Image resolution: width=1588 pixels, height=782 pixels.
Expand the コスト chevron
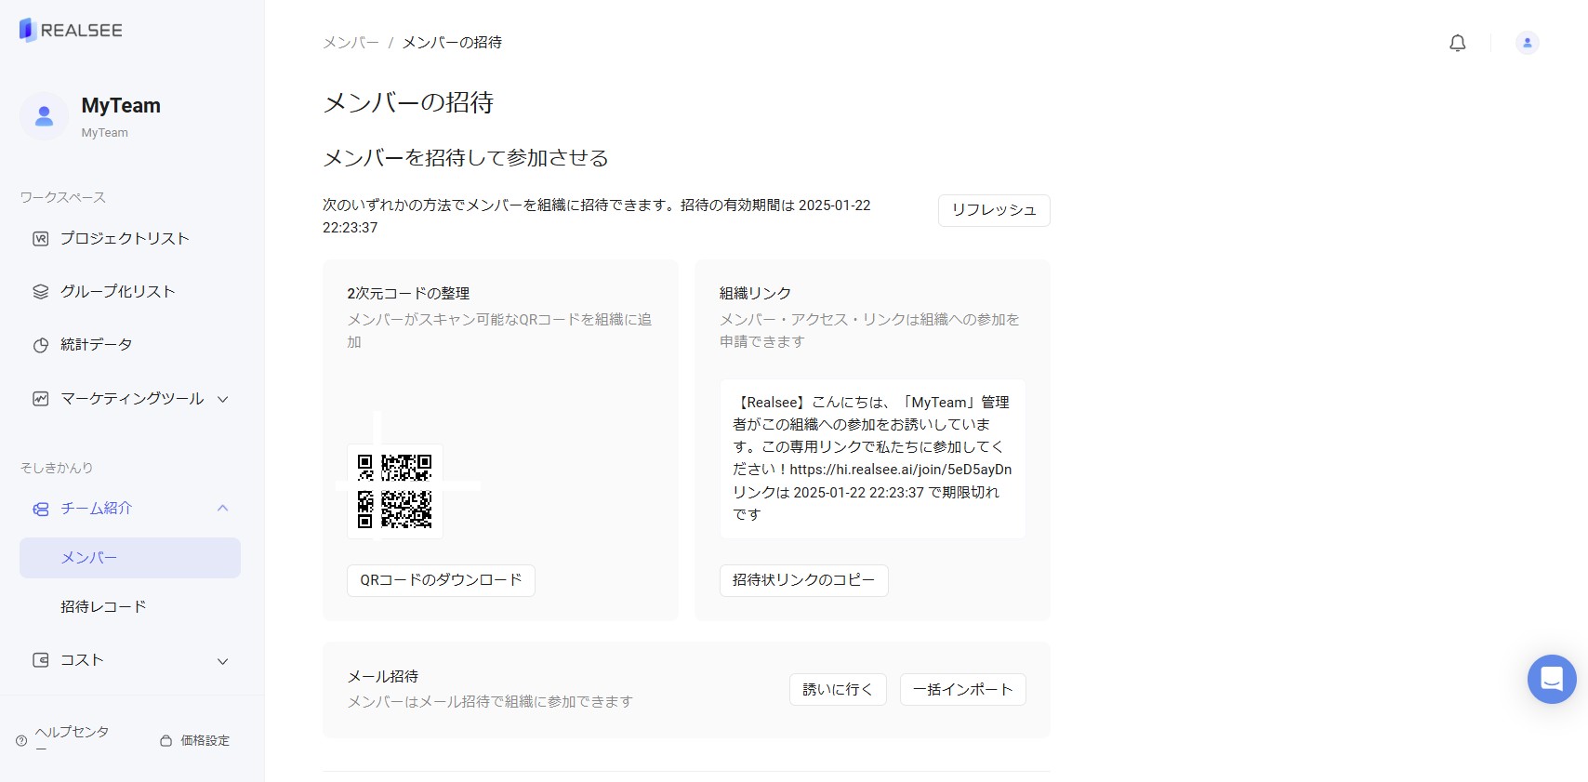point(223,661)
